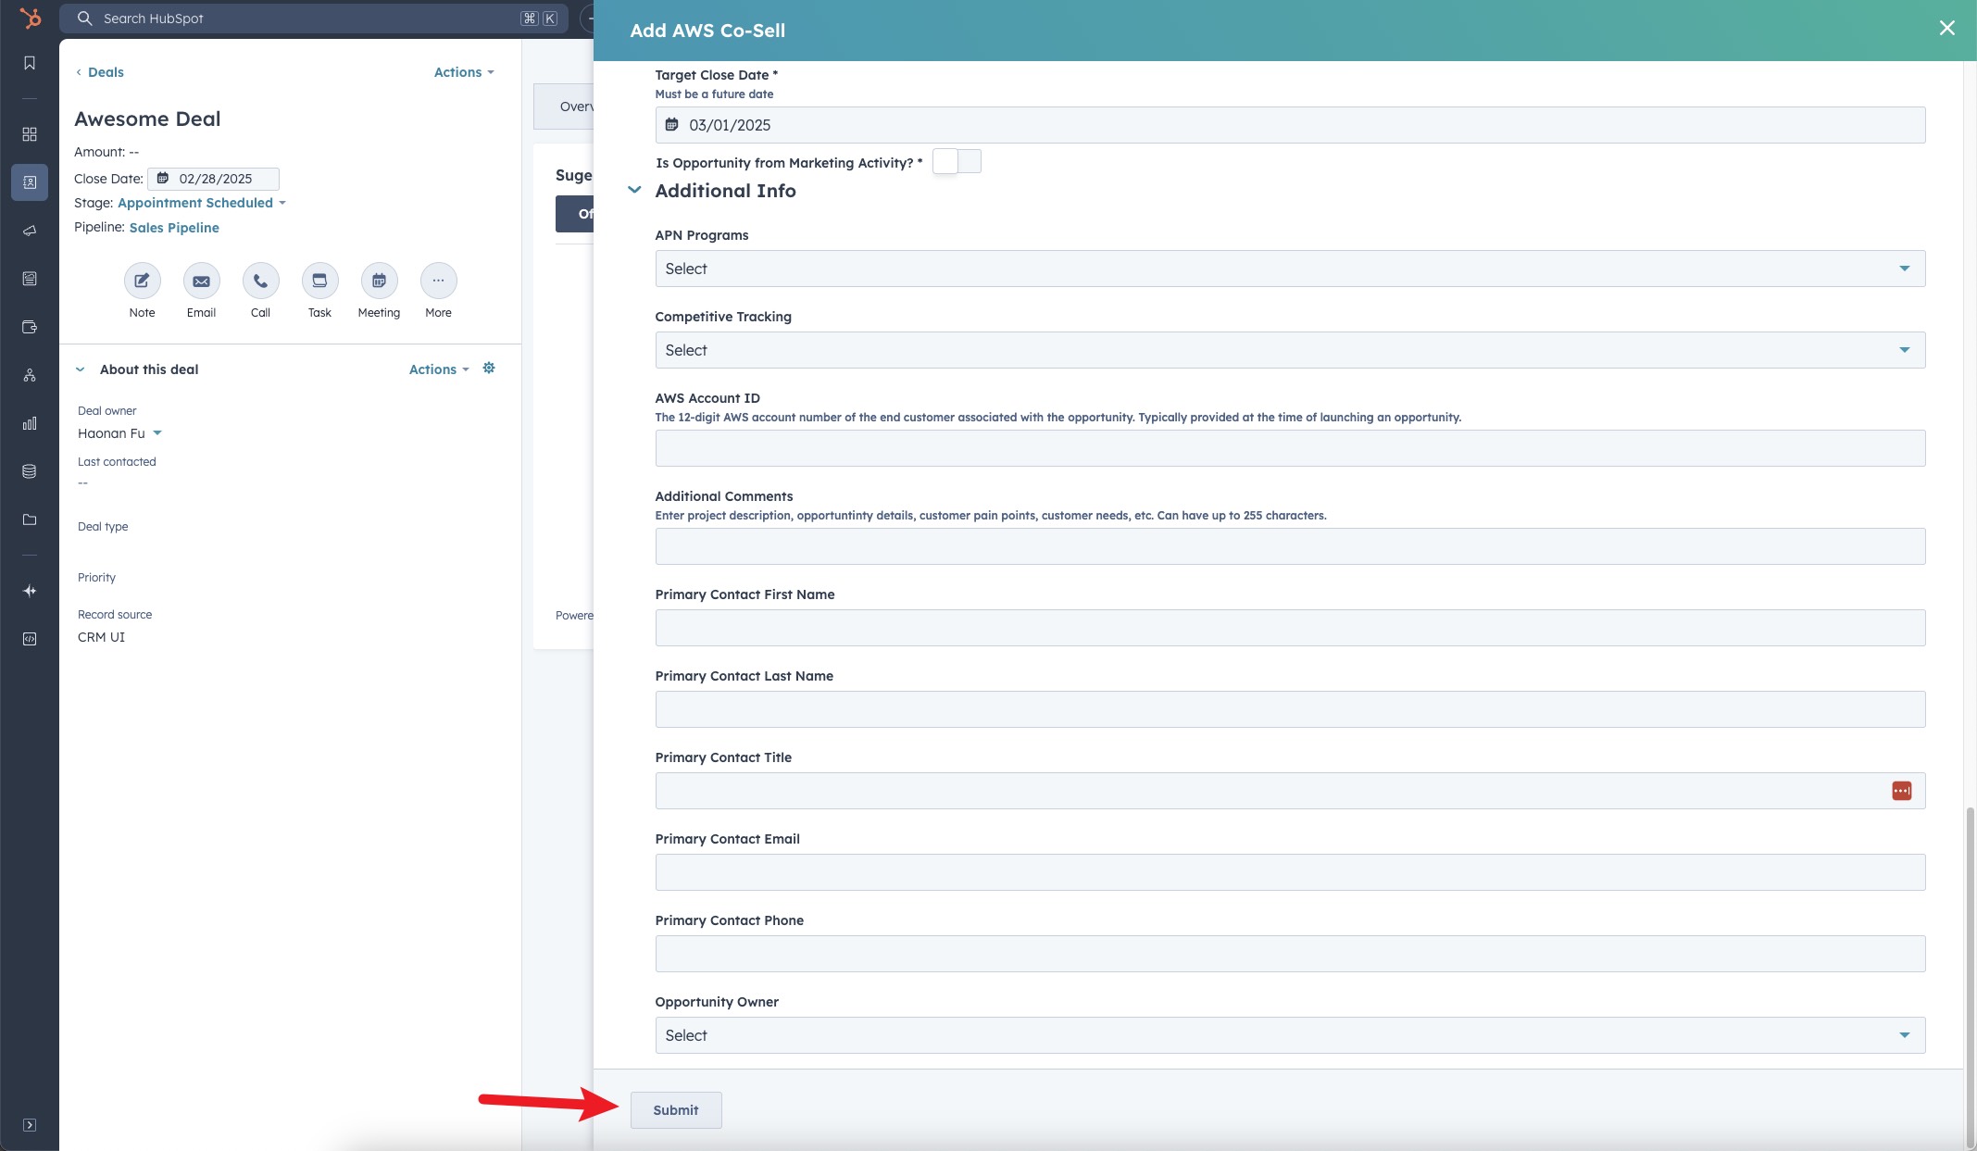This screenshot has width=1977, height=1151.
Task: Collapse the Additional Info section
Action: click(634, 190)
